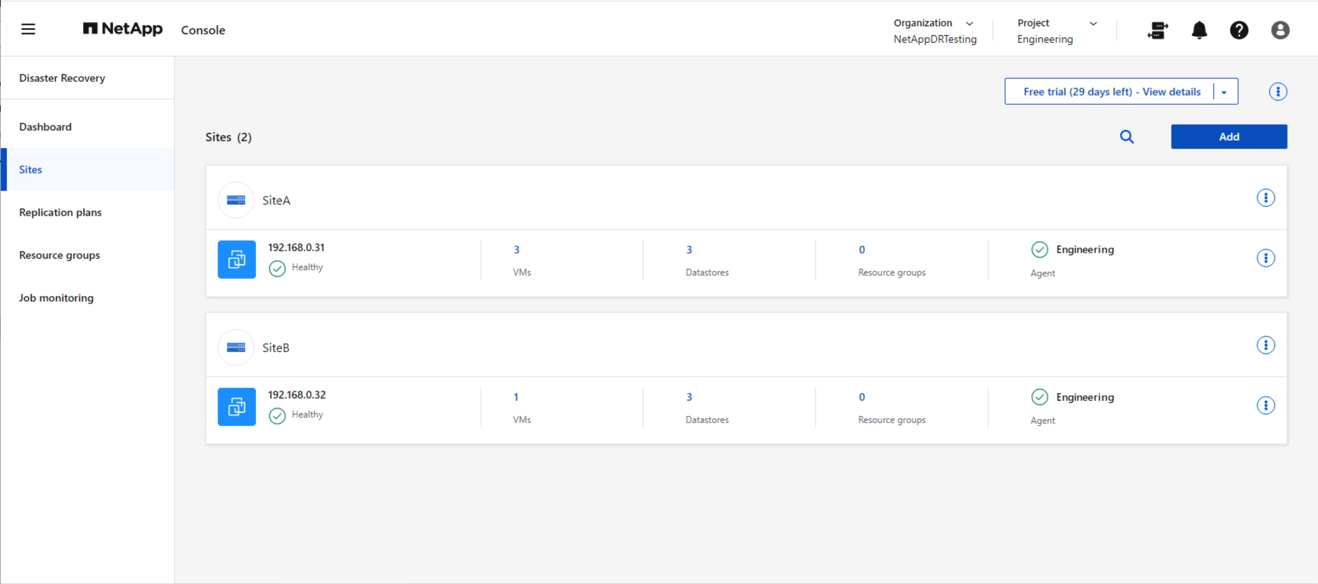Image resolution: width=1318 pixels, height=584 pixels.
Task: Click the Engineering agent check for SiteB
Action: pyautogui.click(x=1040, y=397)
